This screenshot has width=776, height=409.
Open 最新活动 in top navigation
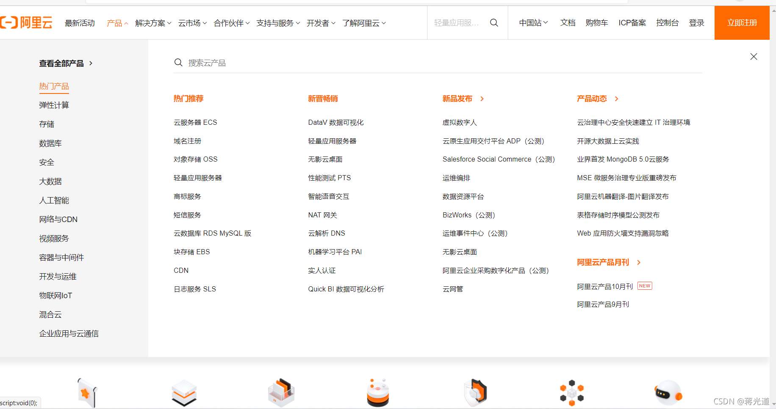pos(80,23)
